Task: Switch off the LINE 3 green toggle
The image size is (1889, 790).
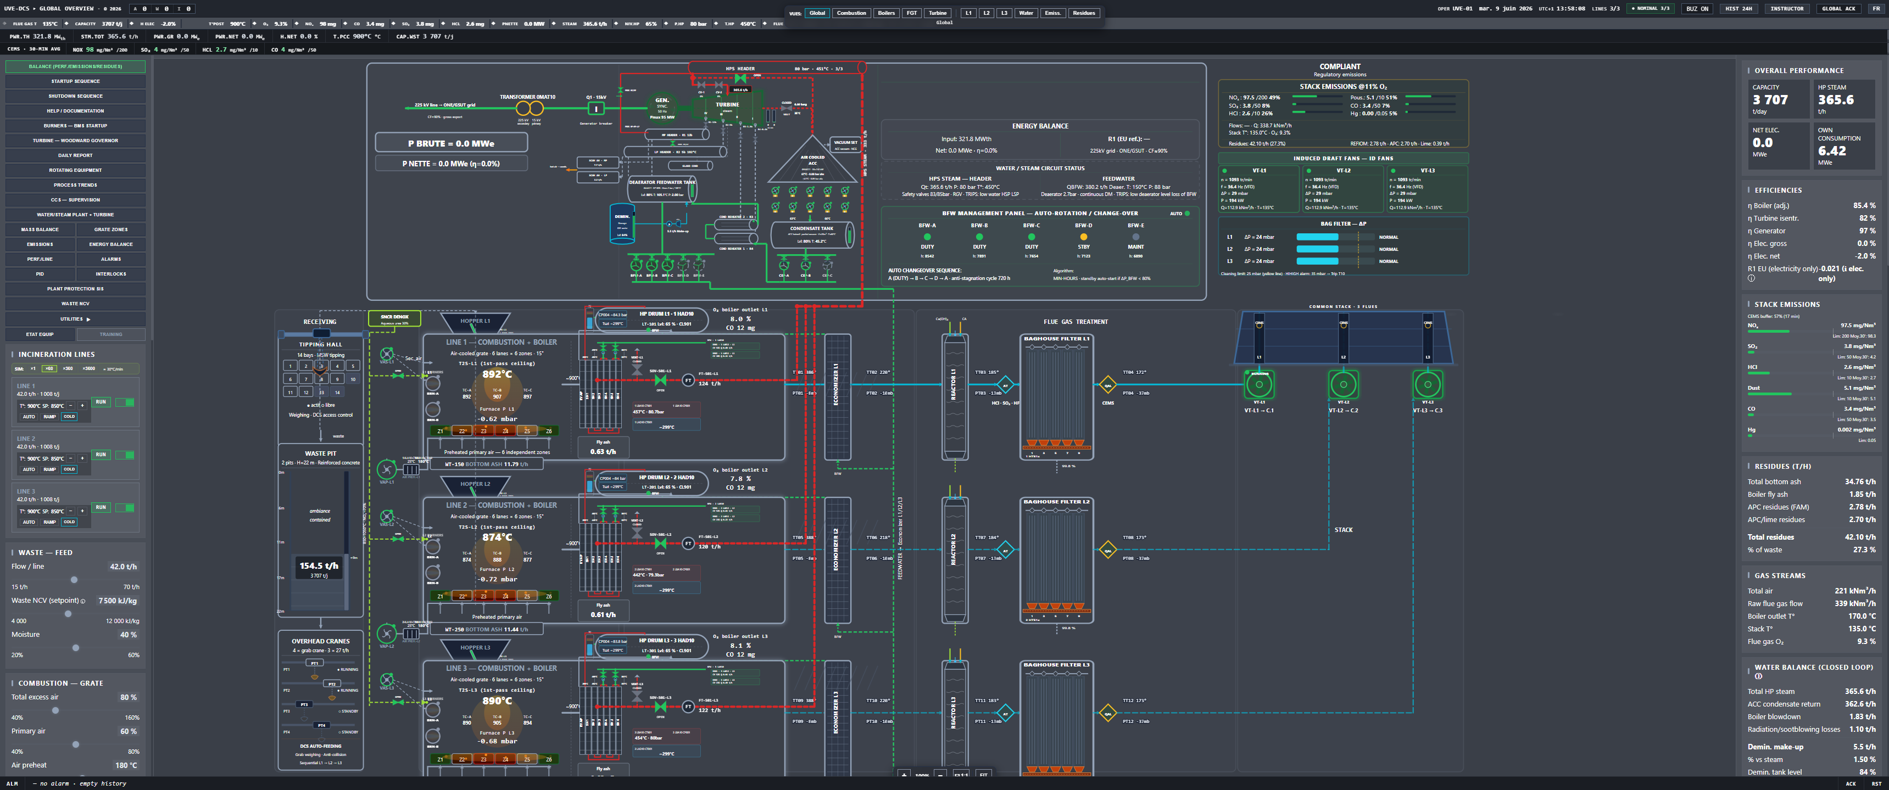Action: point(125,508)
